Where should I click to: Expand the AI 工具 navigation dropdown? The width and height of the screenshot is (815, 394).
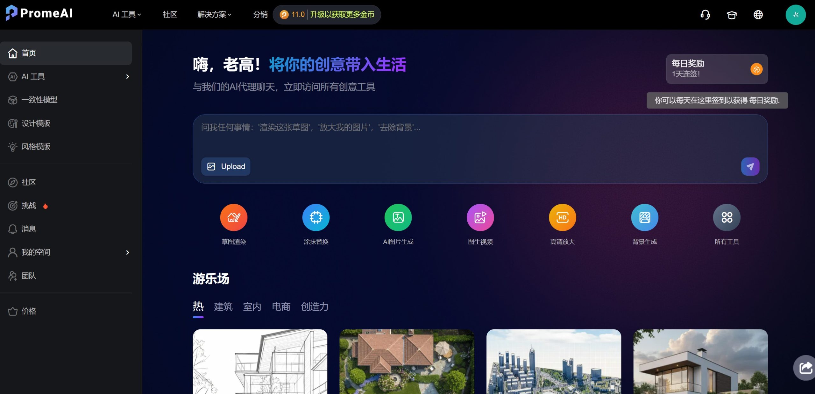pos(126,14)
